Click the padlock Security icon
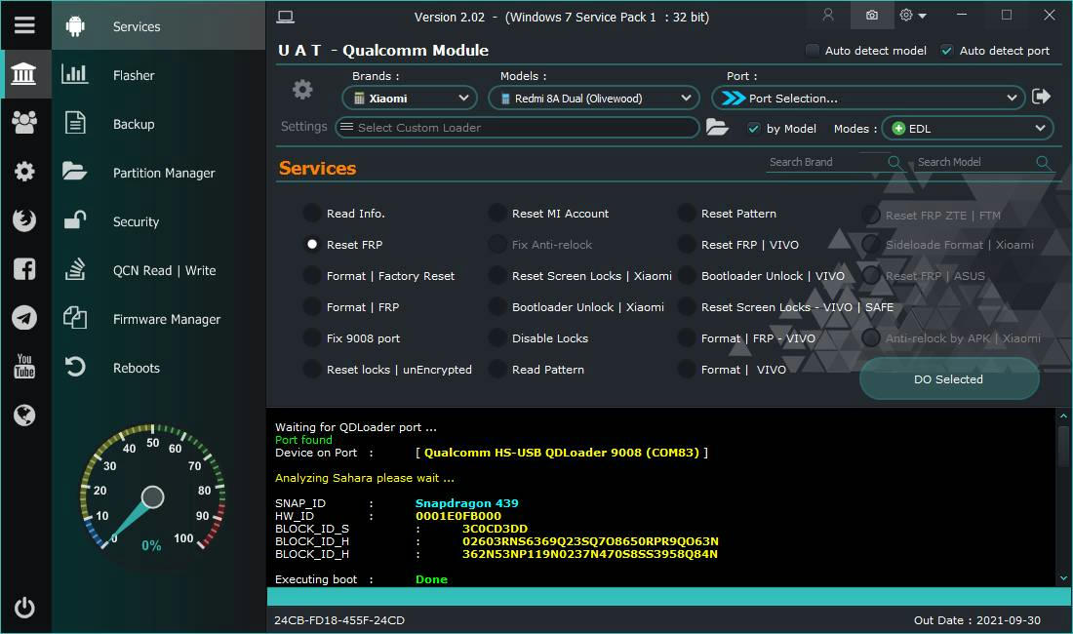 [x=74, y=219]
